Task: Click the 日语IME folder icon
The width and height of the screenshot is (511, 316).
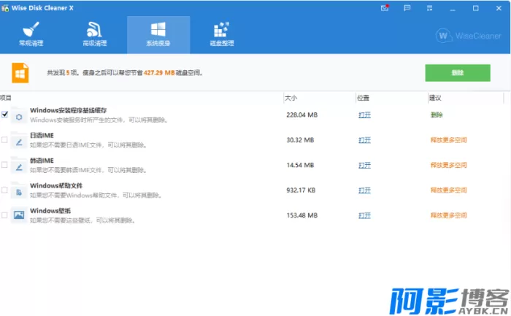Action: [18, 140]
